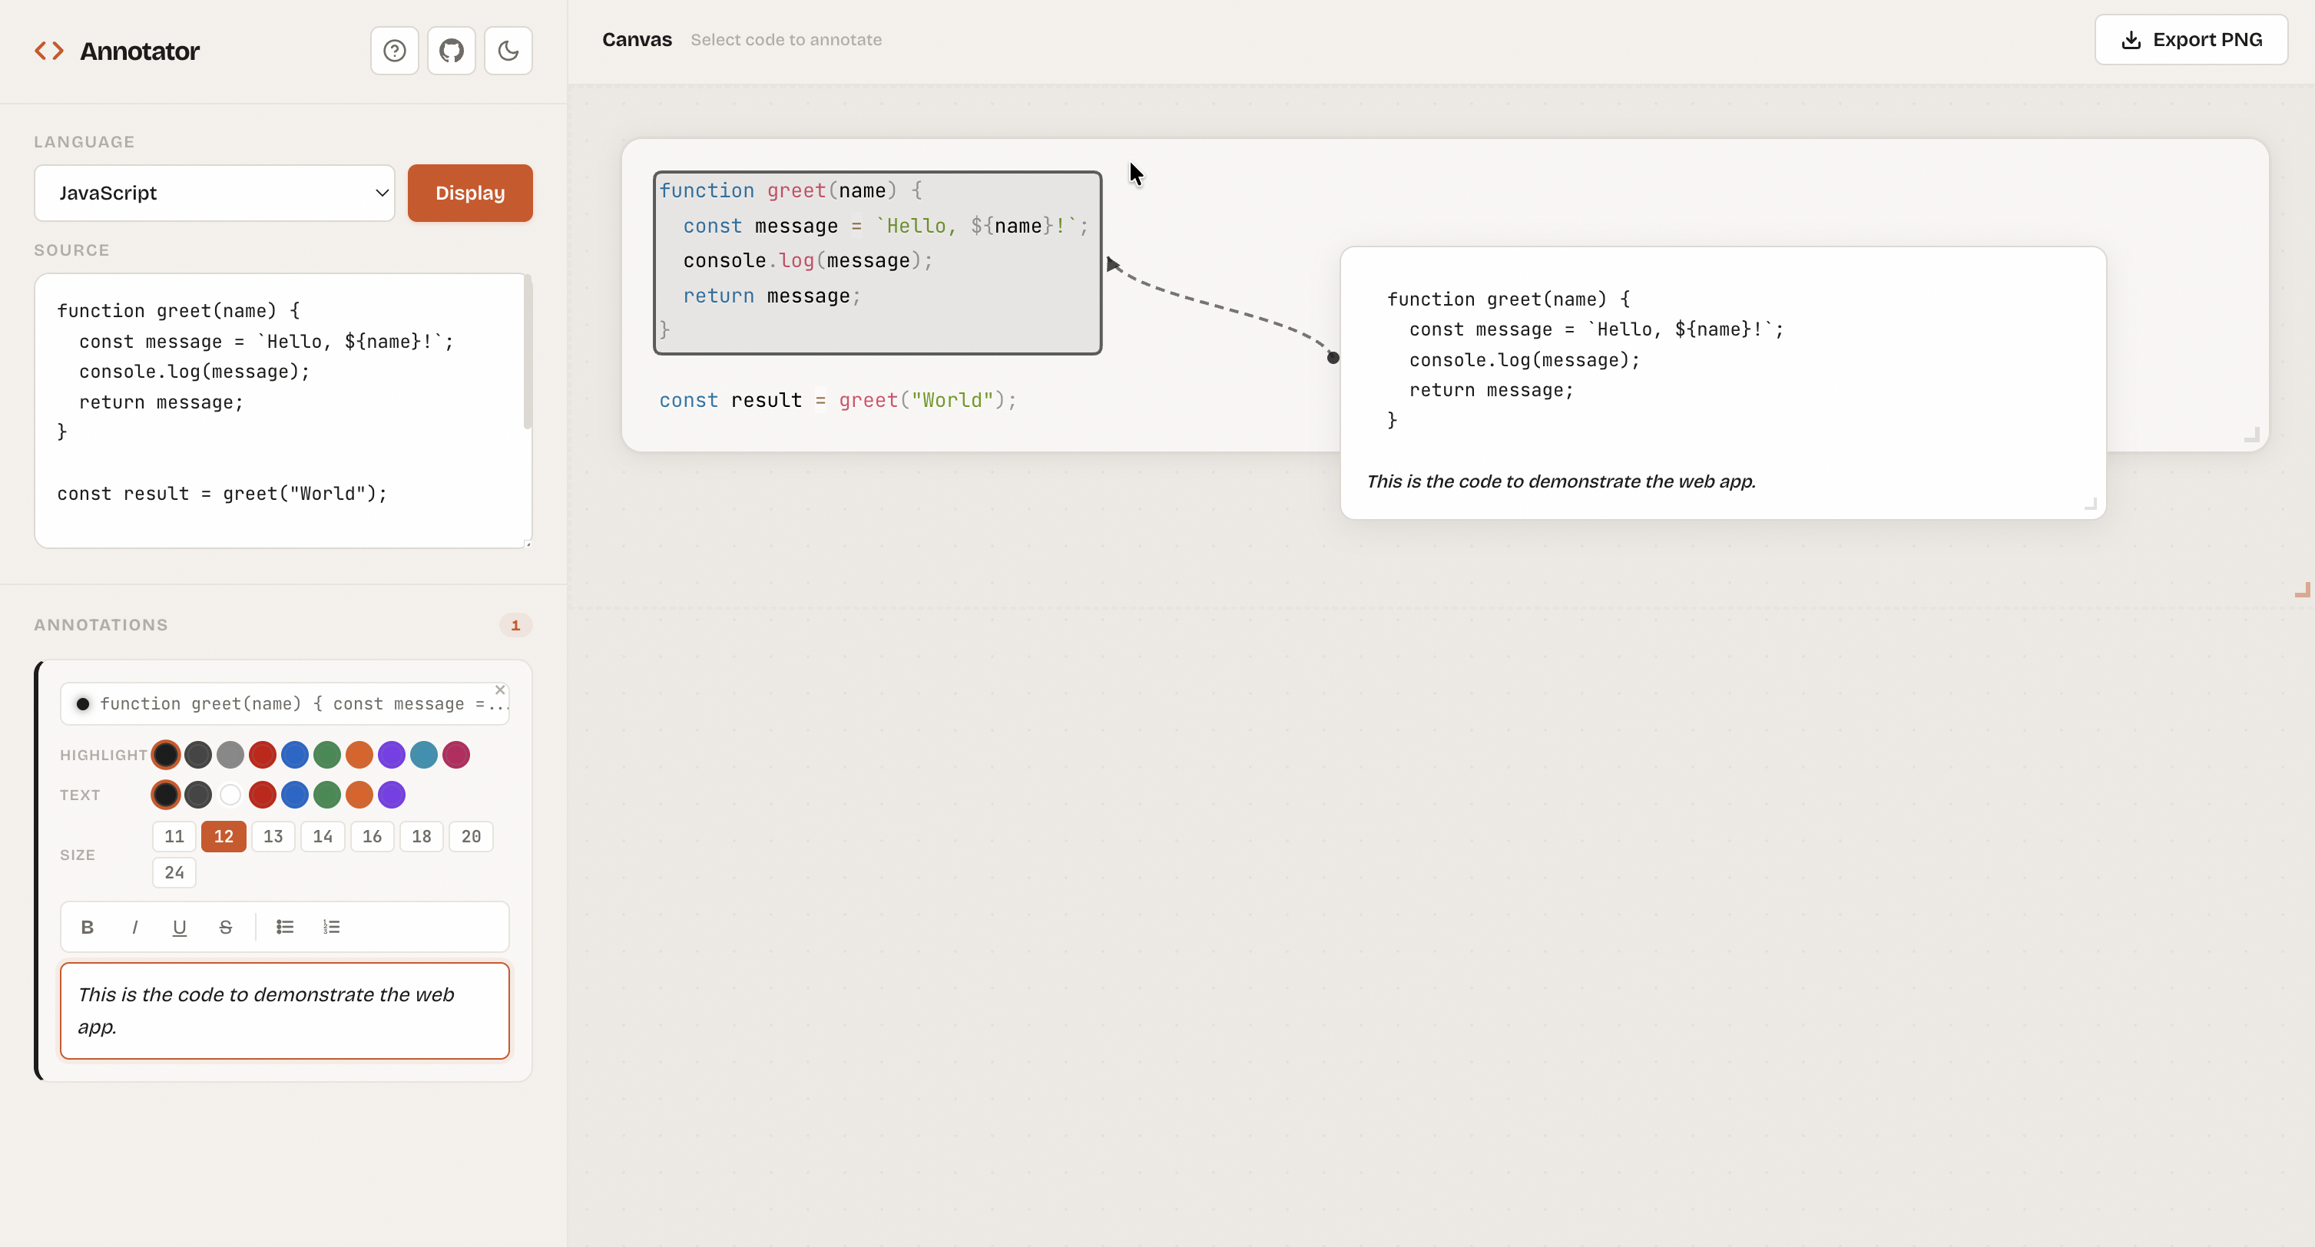Screen dimensions: 2315x1247
Task: Open the Language selection dropdown
Action: [x=214, y=192]
